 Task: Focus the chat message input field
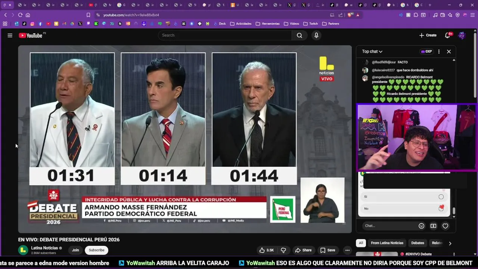pos(389,226)
